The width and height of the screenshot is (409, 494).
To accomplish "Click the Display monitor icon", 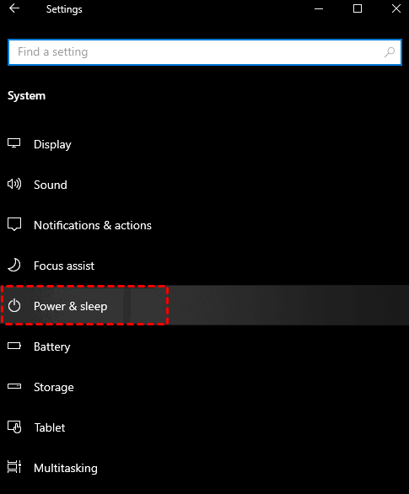I will point(13,143).
